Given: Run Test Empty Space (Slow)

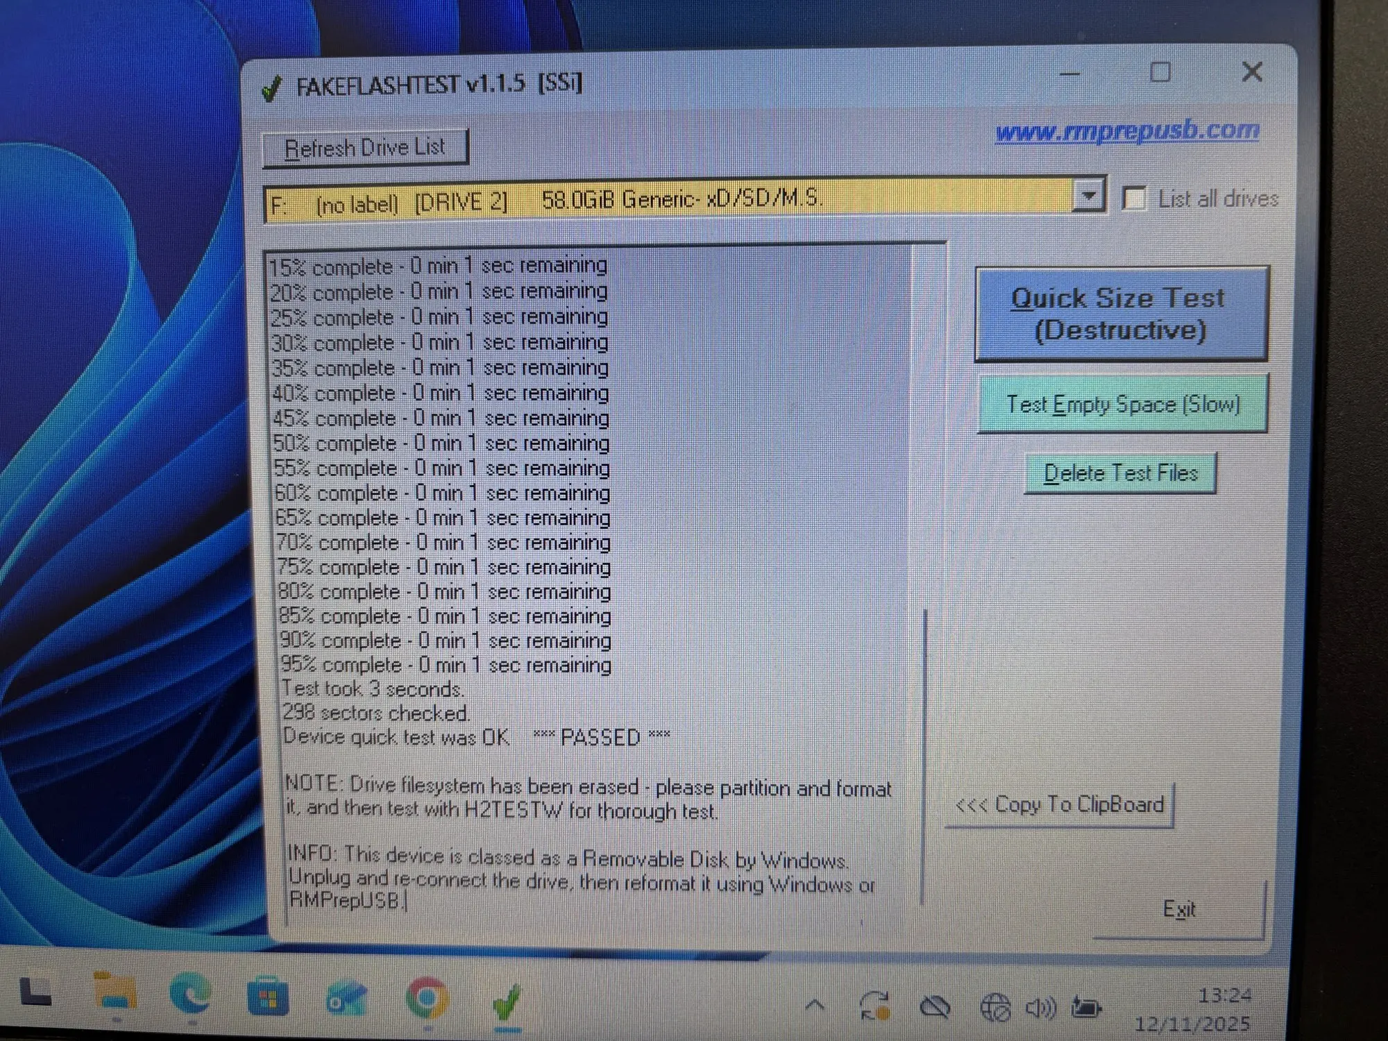Looking at the screenshot, I should pyautogui.click(x=1122, y=404).
